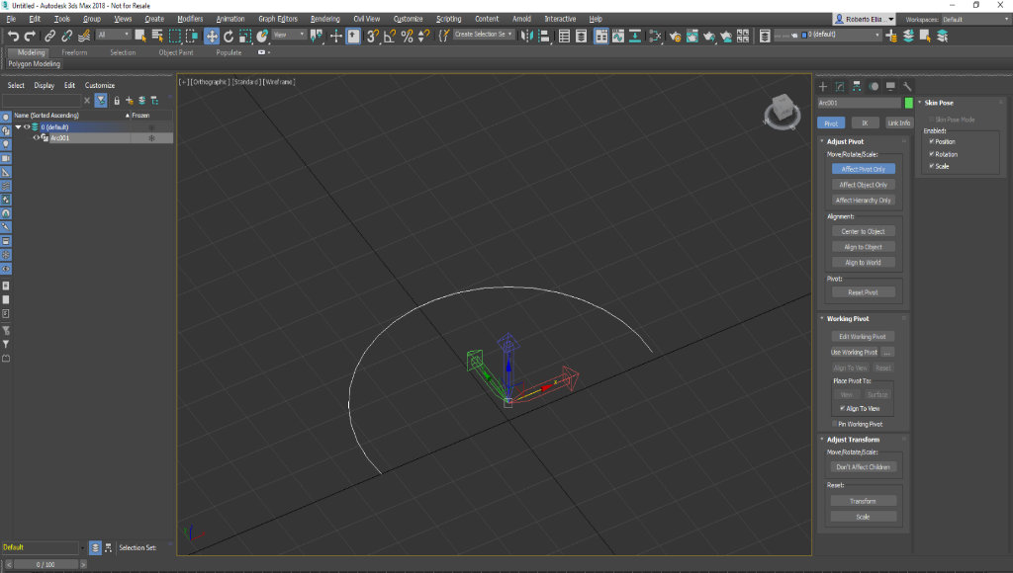
Task: Open the Display panel monitor icon
Action: [890, 87]
